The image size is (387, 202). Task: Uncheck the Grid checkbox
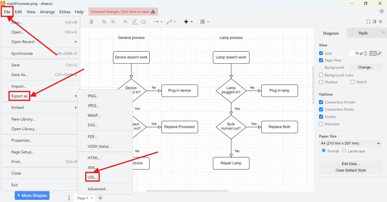(321, 54)
